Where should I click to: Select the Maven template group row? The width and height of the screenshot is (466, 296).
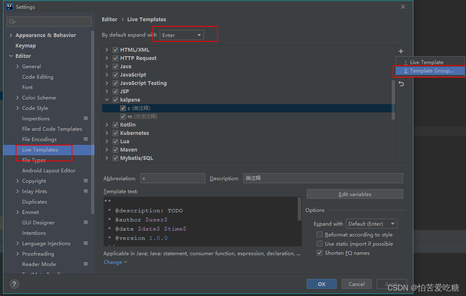(x=249, y=150)
